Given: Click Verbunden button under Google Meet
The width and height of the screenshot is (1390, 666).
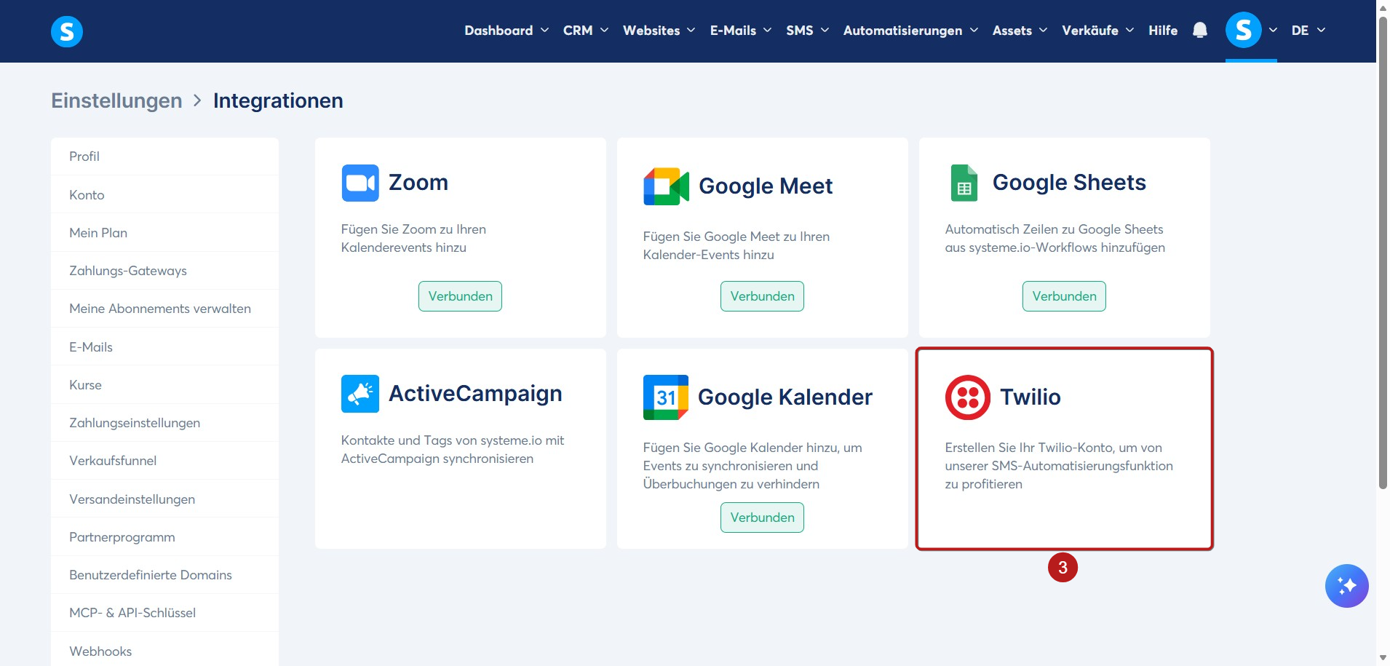Looking at the screenshot, I should 762,296.
